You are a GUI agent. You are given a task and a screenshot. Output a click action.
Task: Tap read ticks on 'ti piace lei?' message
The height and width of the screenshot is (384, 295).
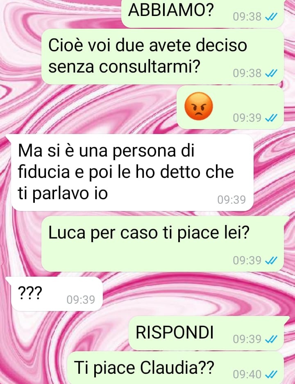[271, 260]
